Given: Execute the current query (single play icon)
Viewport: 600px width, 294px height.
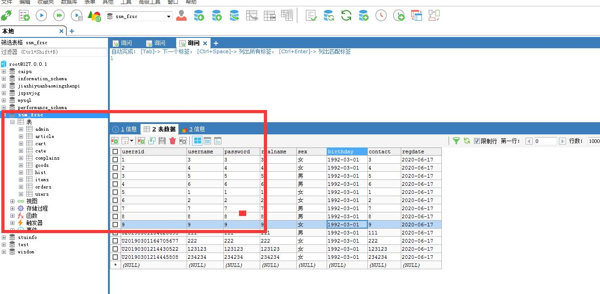Looking at the screenshot, I should [41, 16].
